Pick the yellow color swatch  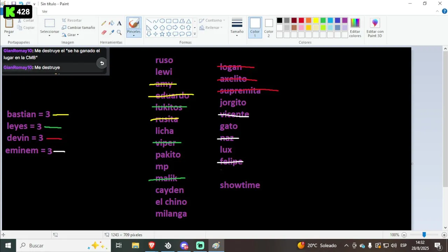click(x=316, y=20)
